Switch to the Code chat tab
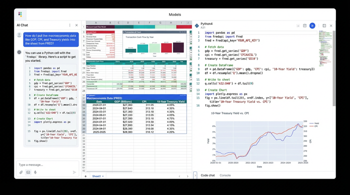The width and height of the screenshot is (350, 195). coord(207,176)
